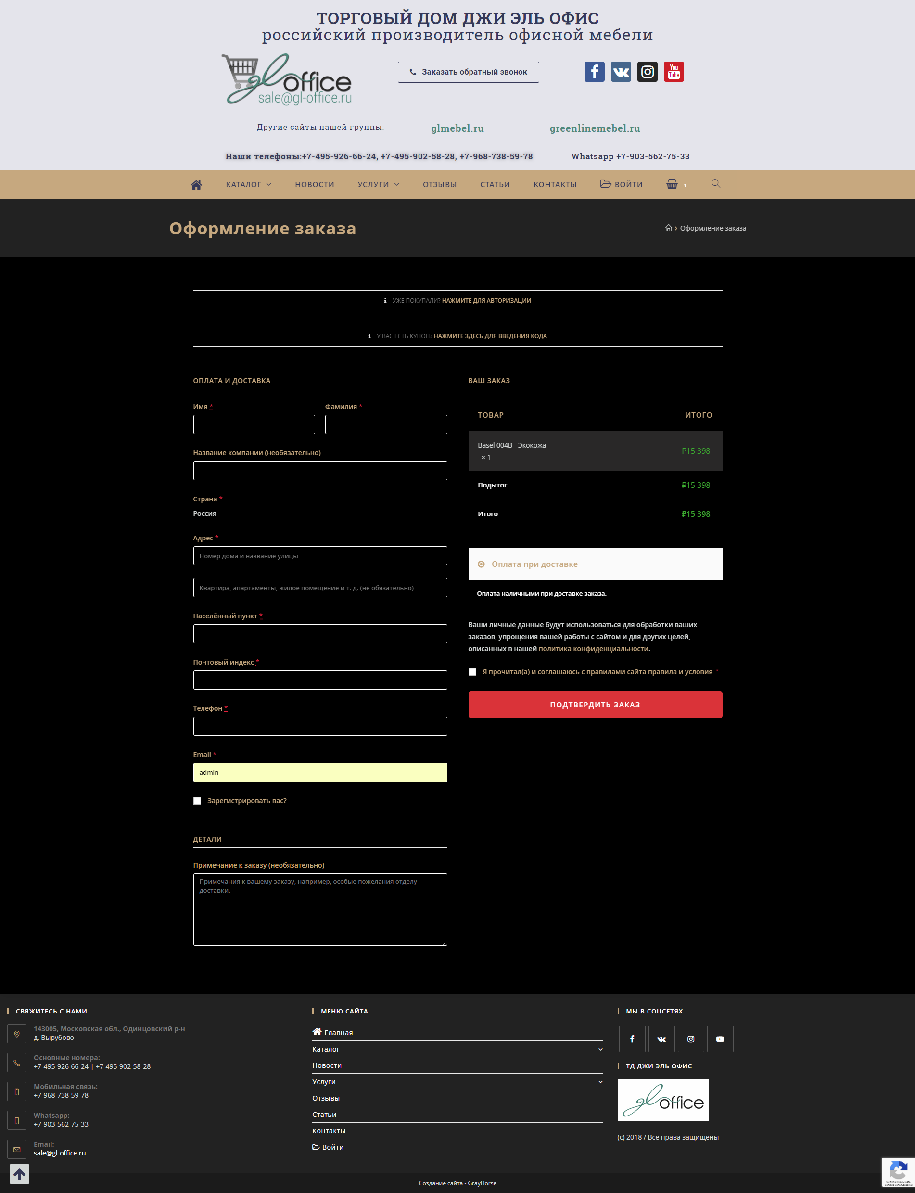Open the shopping cart basket icon
The height and width of the screenshot is (1193, 915).
(672, 184)
